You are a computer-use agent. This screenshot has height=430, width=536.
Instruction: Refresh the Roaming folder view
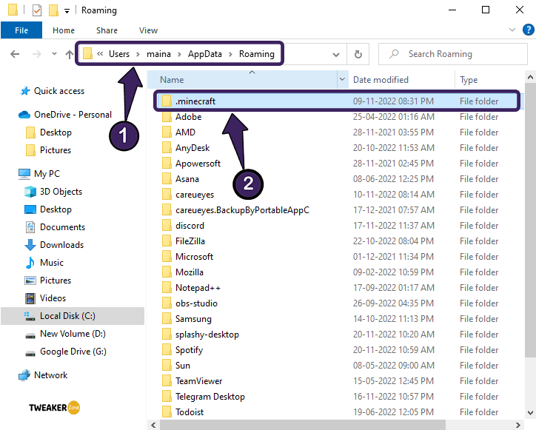point(358,54)
